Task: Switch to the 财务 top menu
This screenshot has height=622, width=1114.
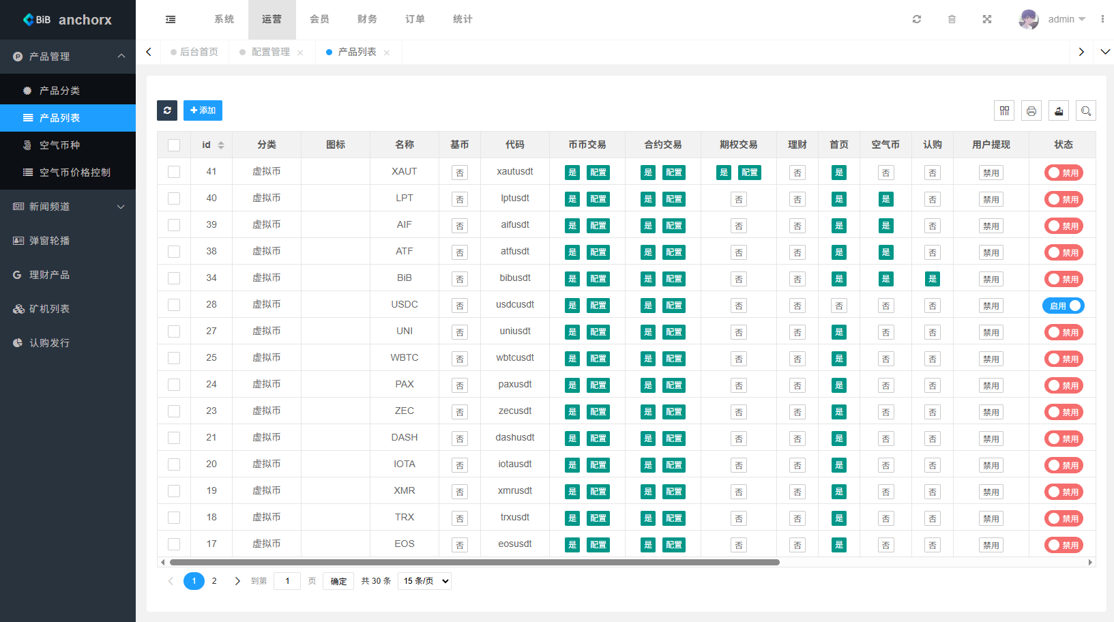Action: 367,19
